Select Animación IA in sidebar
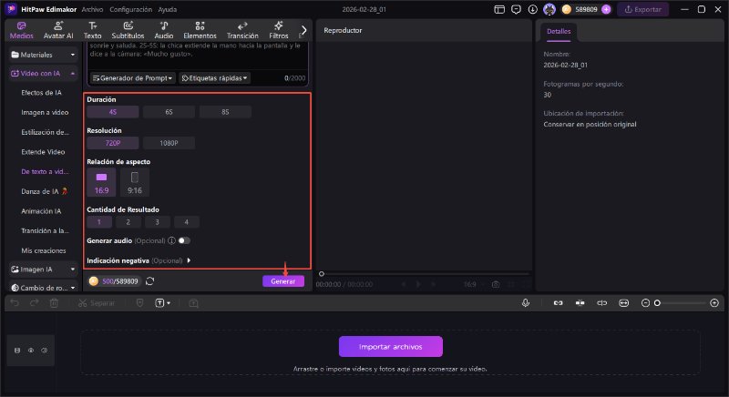 pos(41,211)
